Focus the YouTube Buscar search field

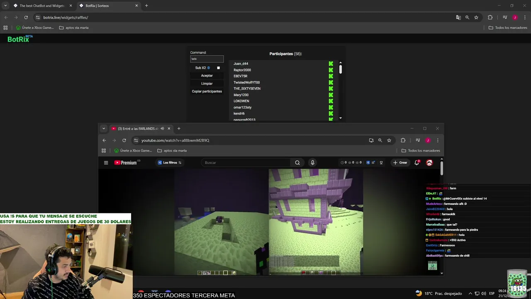click(246, 162)
